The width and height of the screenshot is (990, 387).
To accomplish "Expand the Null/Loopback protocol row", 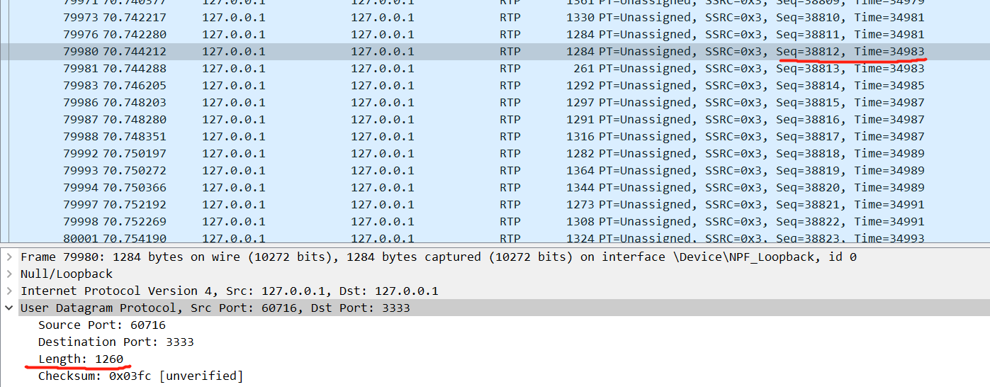I will [x=9, y=274].
